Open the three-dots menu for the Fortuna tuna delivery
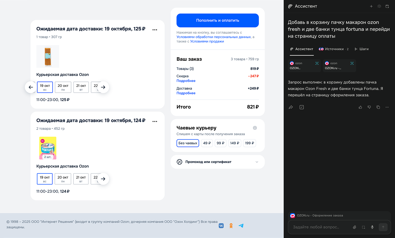The image size is (395, 238). click(x=155, y=121)
